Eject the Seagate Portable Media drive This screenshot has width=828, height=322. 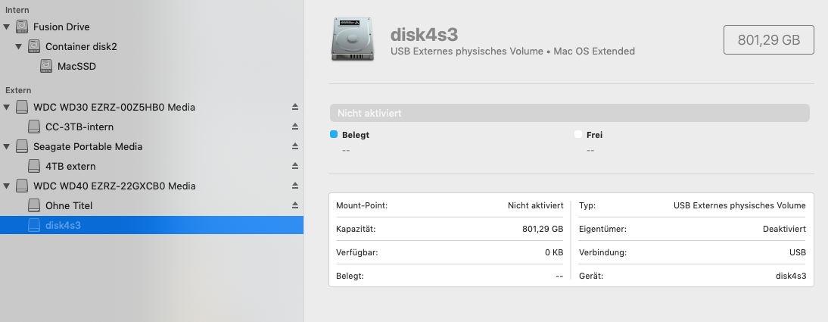tap(294, 146)
